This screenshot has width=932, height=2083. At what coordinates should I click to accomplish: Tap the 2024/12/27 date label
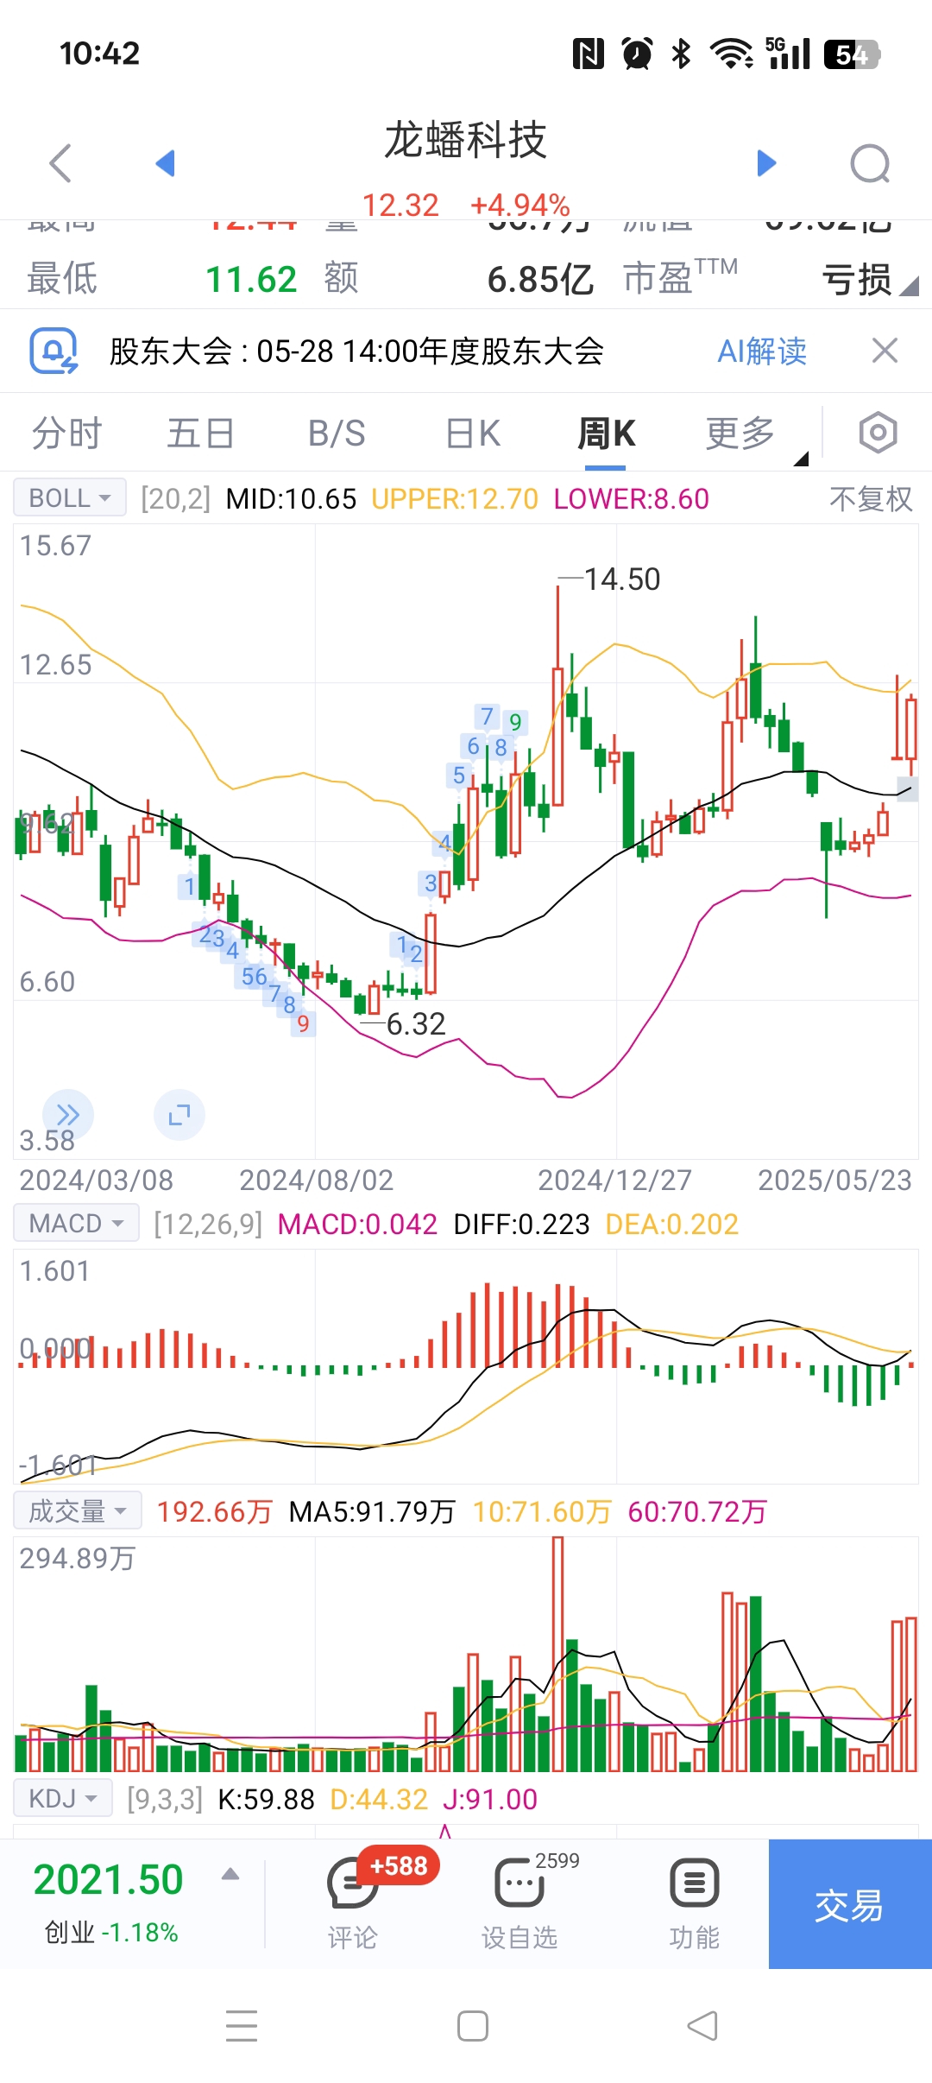pyautogui.click(x=615, y=1180)
